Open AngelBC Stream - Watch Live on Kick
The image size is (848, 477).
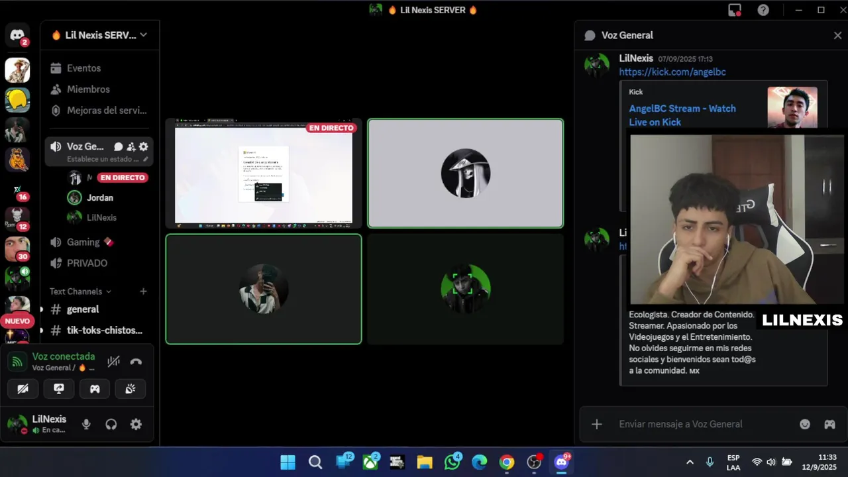682,115
